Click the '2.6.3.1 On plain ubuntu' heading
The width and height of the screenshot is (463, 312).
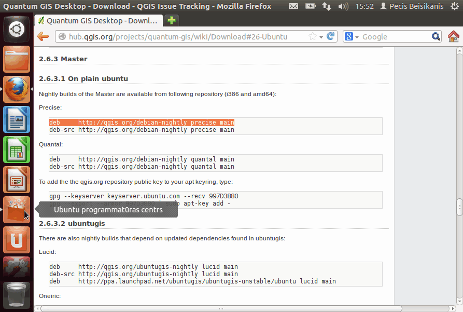pyautogui.click(x=83, y=79)
